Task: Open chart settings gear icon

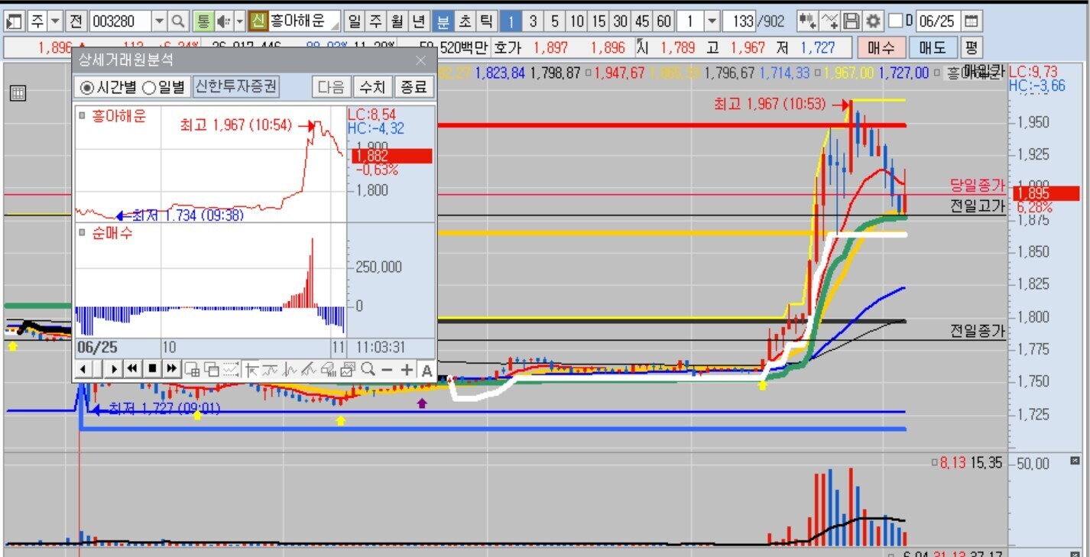Action: 873,21
